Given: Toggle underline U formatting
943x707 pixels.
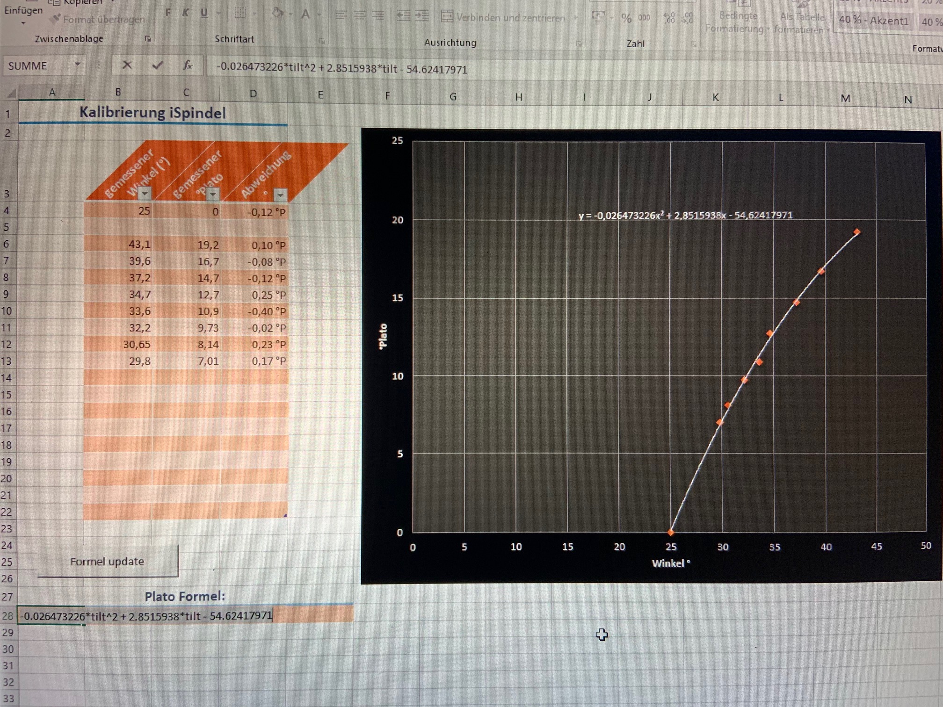Looking at the screenshot, I should point(204,13).
